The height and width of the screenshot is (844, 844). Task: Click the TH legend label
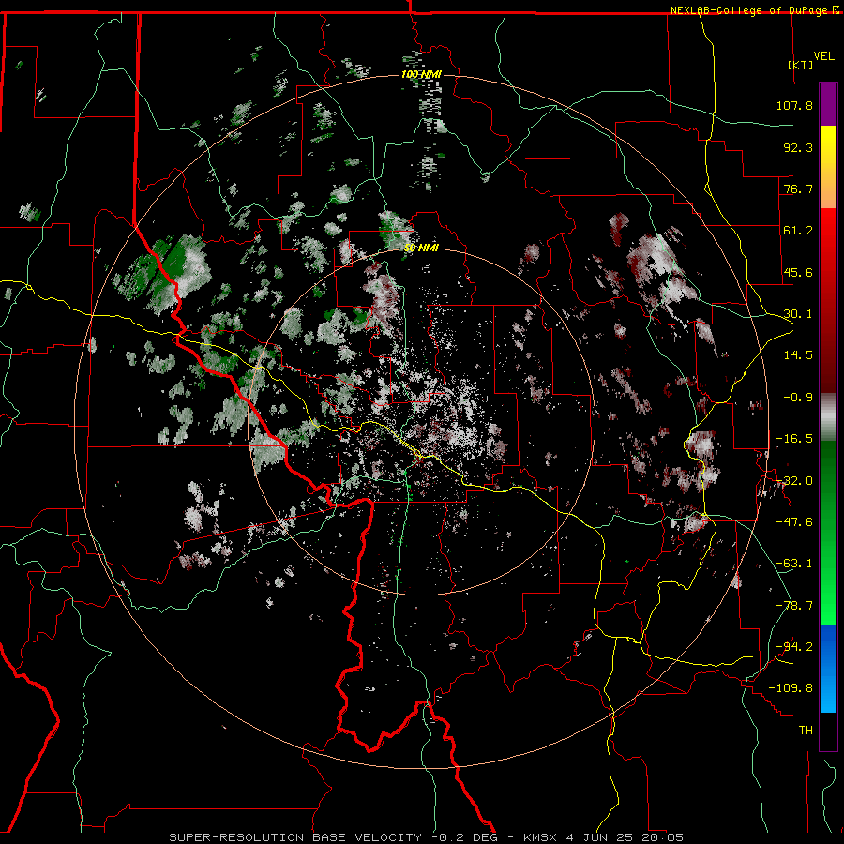(806, 731)
